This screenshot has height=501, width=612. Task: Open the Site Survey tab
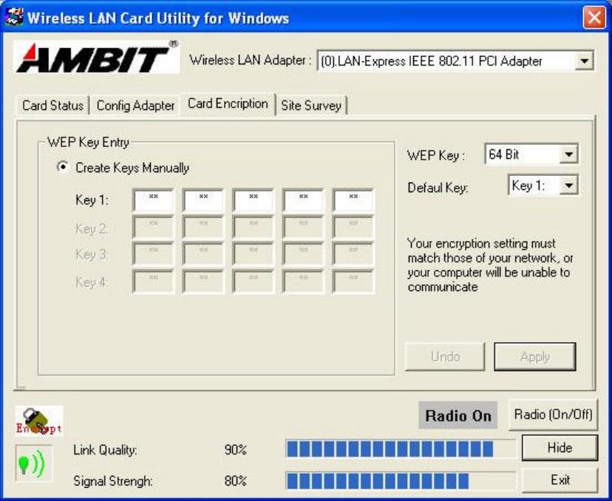[x=311, y=106]
